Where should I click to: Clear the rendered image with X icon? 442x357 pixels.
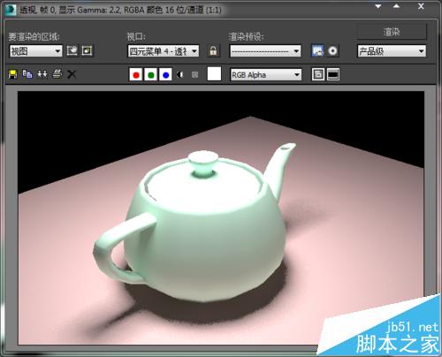pos(72,74)
